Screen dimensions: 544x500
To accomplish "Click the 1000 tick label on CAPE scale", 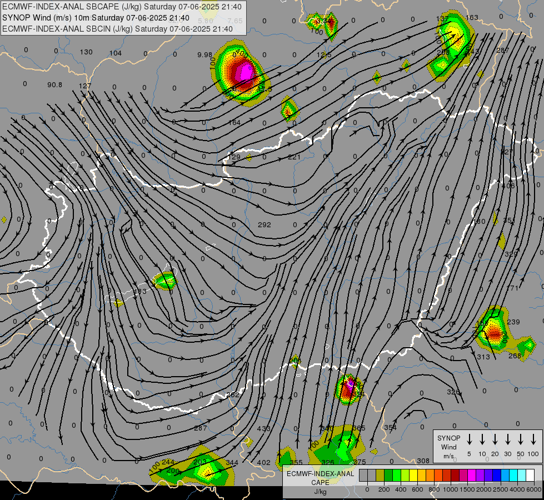I will coord(450,489).
